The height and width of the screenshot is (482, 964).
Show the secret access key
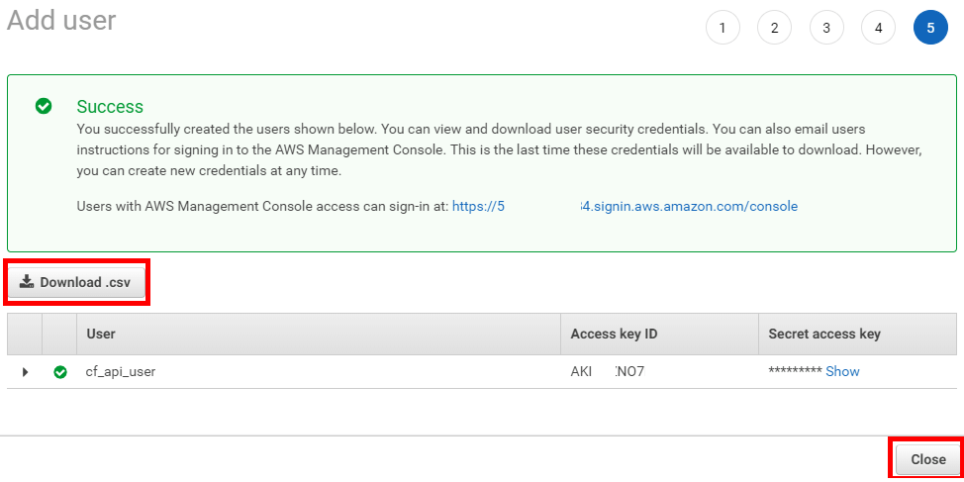coord(842,371)
